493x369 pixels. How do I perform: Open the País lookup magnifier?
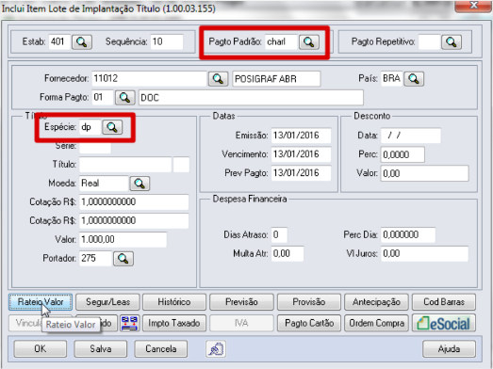(x=414, y=79)
